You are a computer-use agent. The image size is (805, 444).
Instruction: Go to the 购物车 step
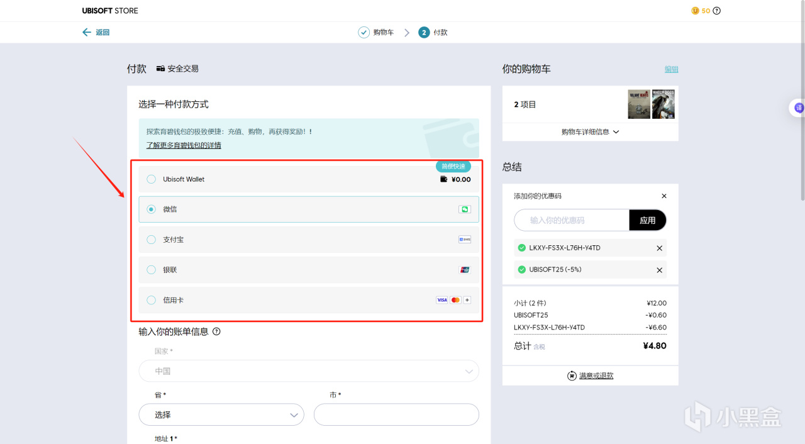pos(376,32)
